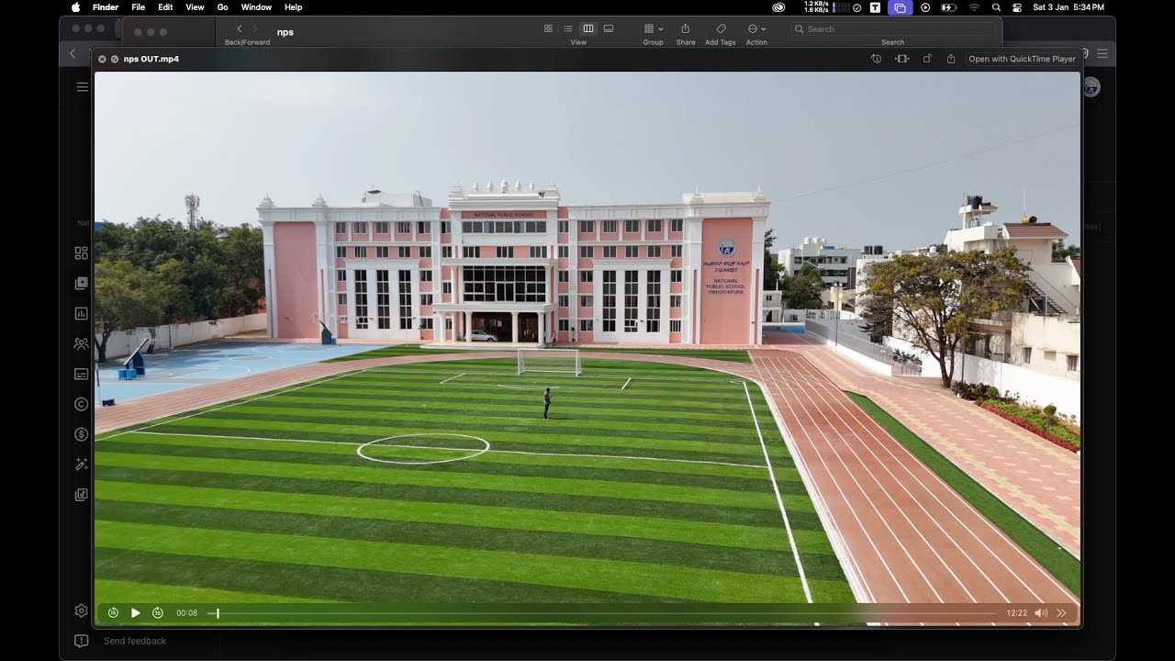Open the Finder menu

click(x=106, y=6)
